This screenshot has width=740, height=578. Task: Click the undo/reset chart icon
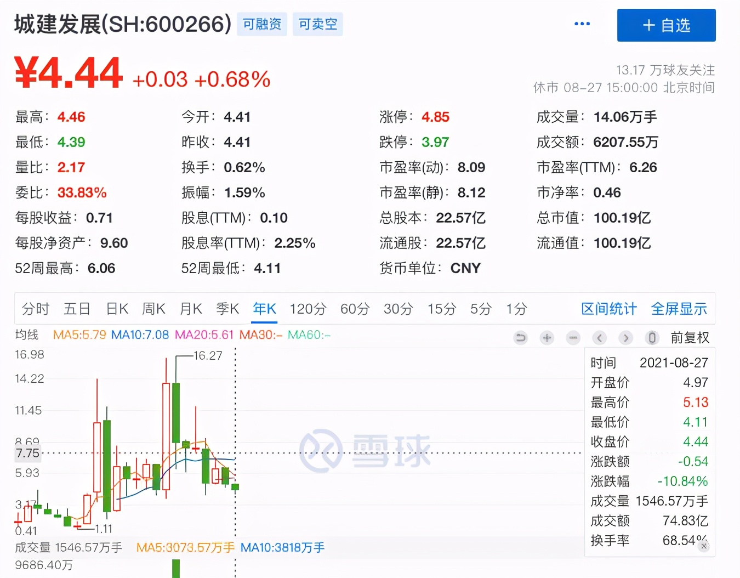click(520, 338)
